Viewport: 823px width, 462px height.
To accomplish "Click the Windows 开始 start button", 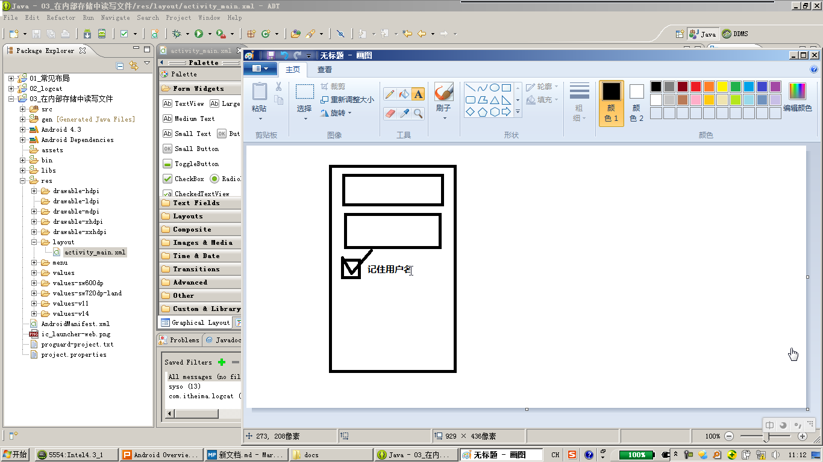I will click(x=16, y=455).
